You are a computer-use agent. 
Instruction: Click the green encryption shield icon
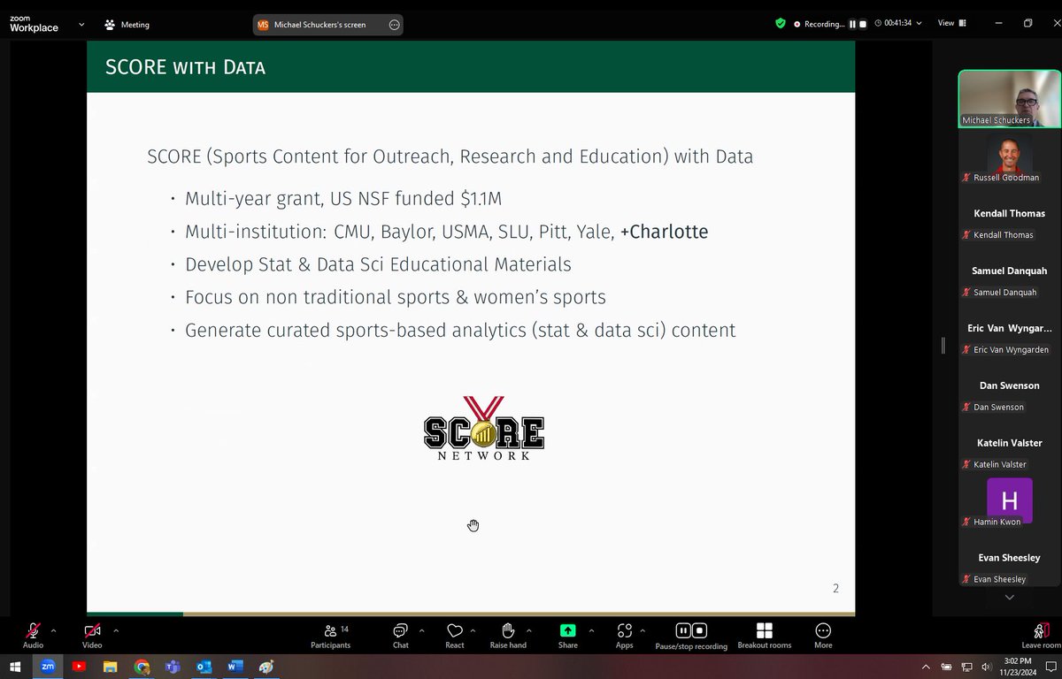[x=781, y=24]
